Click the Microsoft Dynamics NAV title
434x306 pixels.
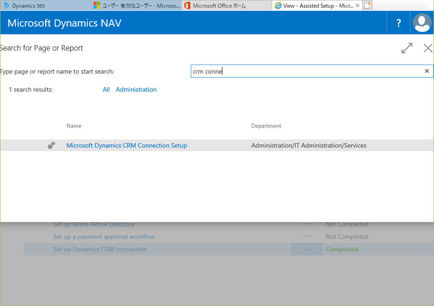coord(64,23)
